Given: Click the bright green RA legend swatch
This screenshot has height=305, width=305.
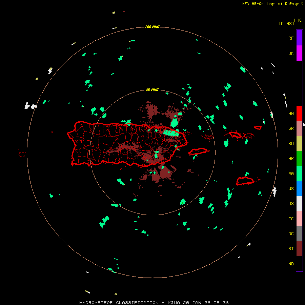Looking at the screenshot, I should point(299,174).
